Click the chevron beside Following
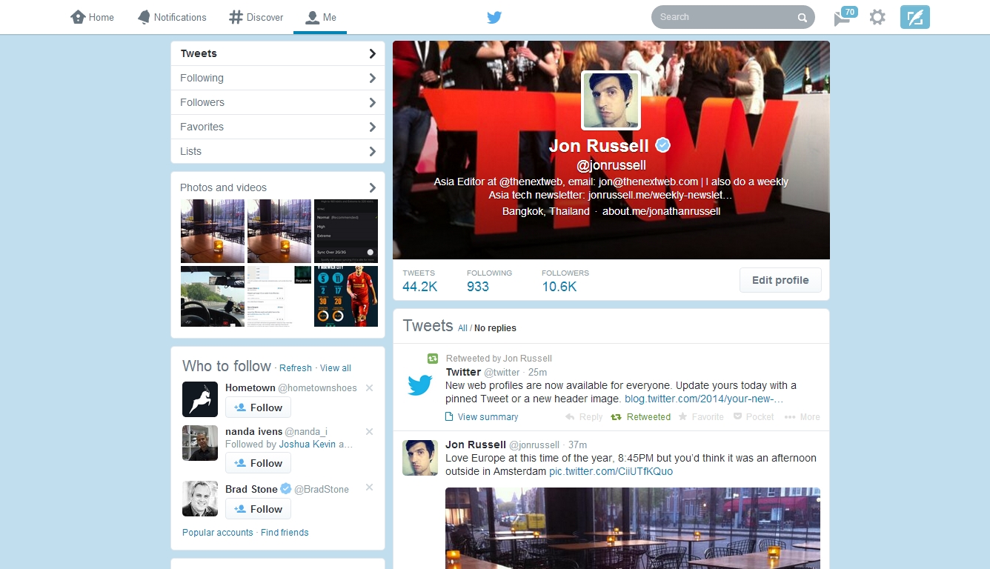The height and width of the screenshot is (569, 990). [x=372, y=78]
